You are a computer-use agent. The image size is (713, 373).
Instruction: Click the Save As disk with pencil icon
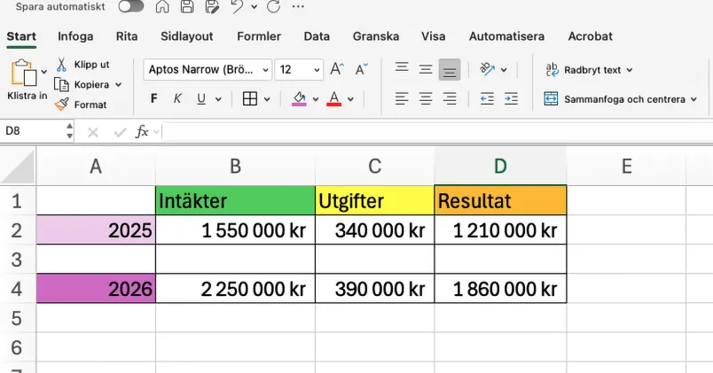[x=212, y=6]
